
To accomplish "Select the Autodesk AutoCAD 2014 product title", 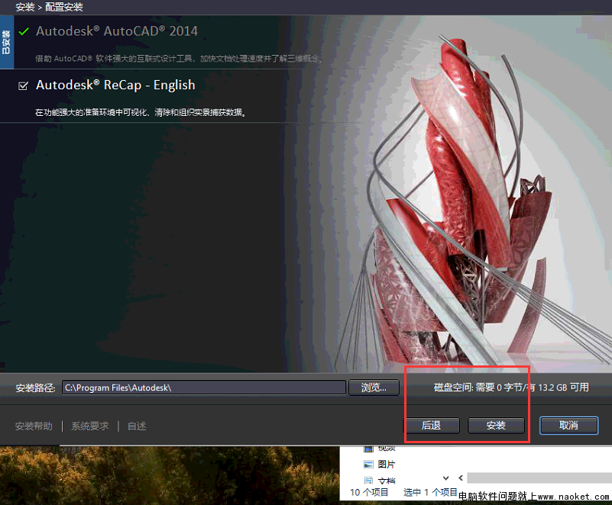I will pyautogui.click(x=117, y=31).
